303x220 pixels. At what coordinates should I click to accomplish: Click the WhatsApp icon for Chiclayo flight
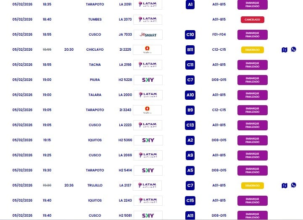[x=293, y=49]
